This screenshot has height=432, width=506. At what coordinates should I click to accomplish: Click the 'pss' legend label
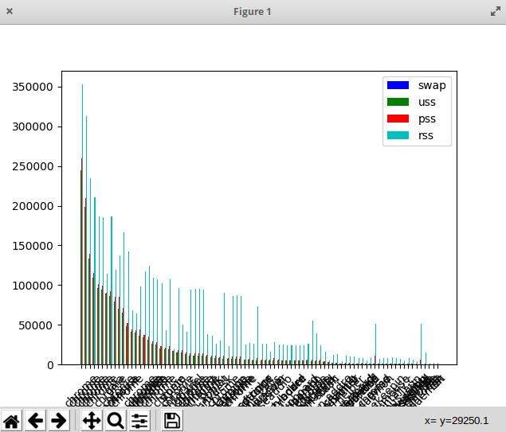(427, 119)
